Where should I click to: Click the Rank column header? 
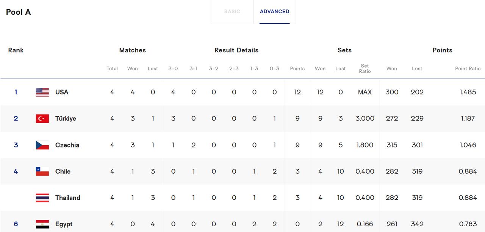[16, 50]
